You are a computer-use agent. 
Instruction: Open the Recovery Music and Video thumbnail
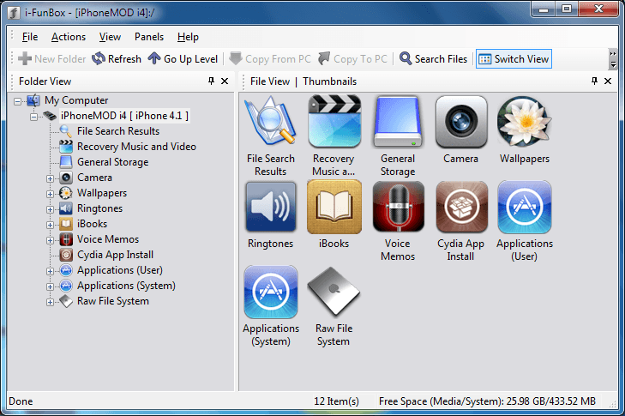334,122
